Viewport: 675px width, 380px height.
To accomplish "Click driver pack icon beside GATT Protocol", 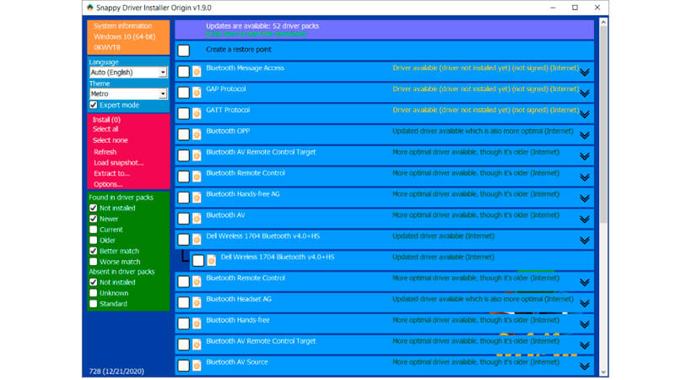I will pyautogui.click(x=197, y=113).
